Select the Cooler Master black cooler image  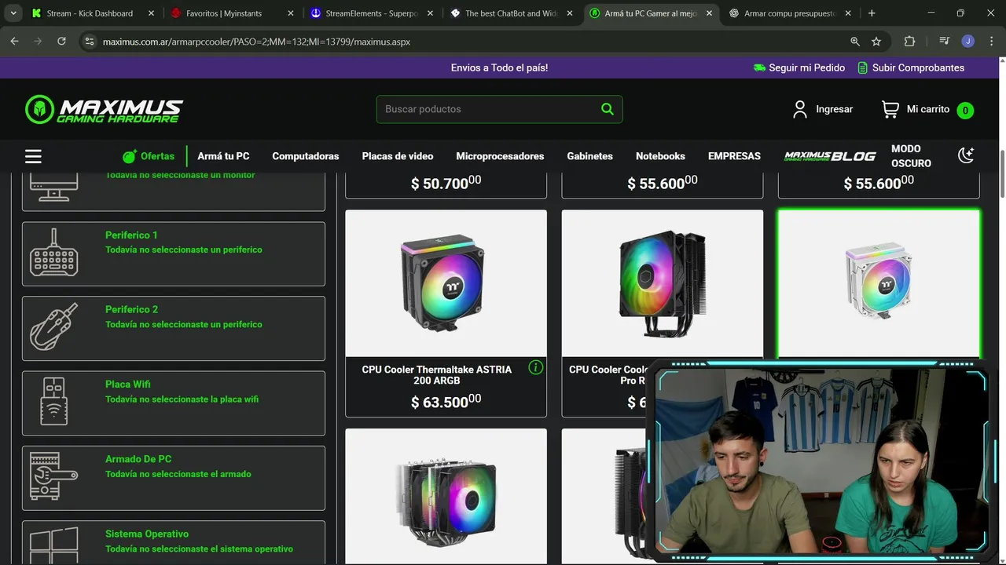(662, 283)
